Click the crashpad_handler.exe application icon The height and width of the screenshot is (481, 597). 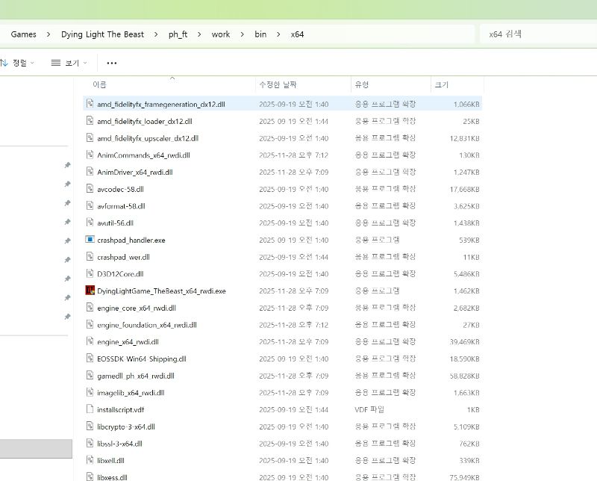coord(90,240)
